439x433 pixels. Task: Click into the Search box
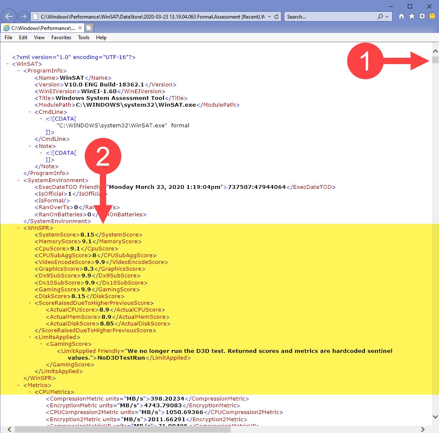click(330, 17)
